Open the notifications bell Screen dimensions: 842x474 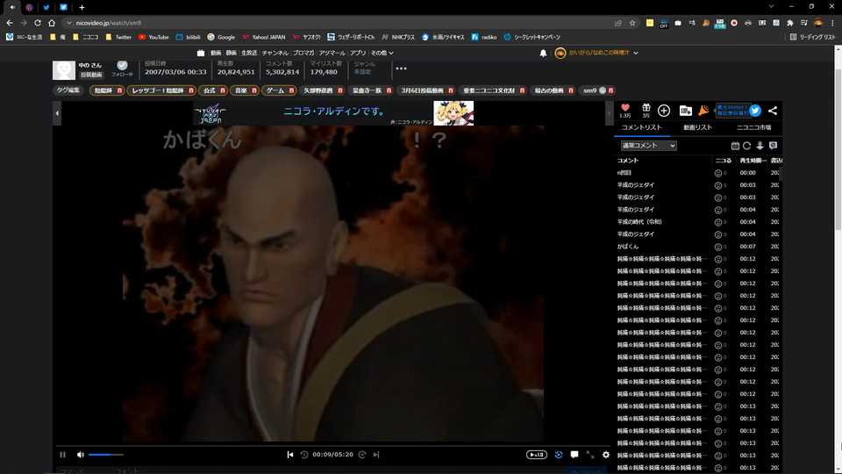[543, 53]
